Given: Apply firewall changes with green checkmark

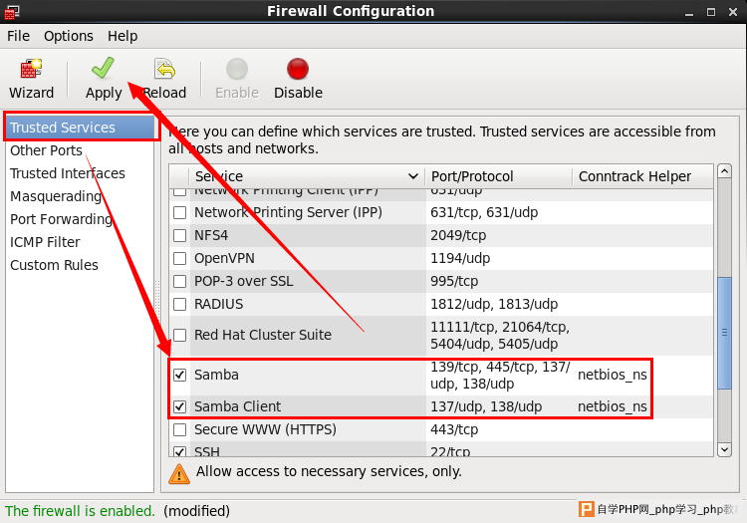Looking at the screenshot, I should (x=104, y=79).
